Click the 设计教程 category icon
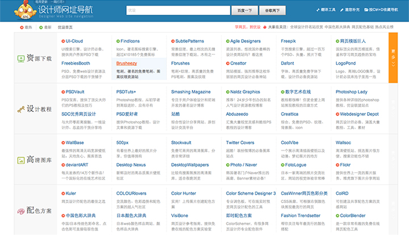This screenshot has height=235, width=409. coord(21,109)
